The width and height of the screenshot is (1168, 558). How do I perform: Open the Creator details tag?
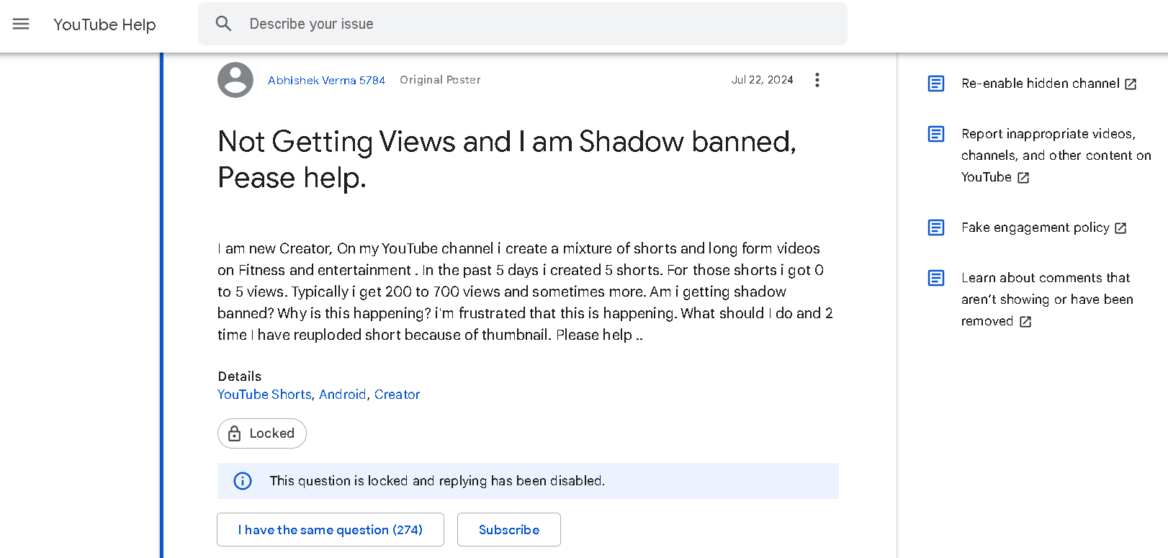coord(397,395)
